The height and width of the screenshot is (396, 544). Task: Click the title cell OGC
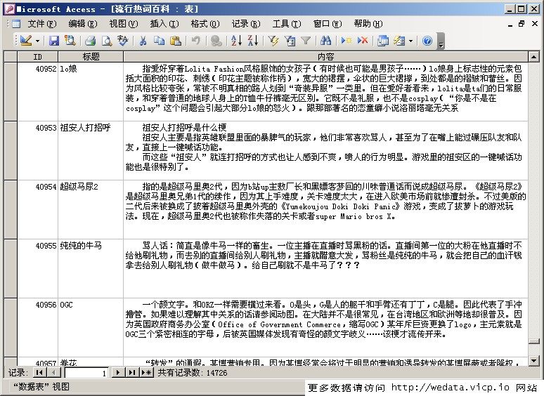[91, 327]
